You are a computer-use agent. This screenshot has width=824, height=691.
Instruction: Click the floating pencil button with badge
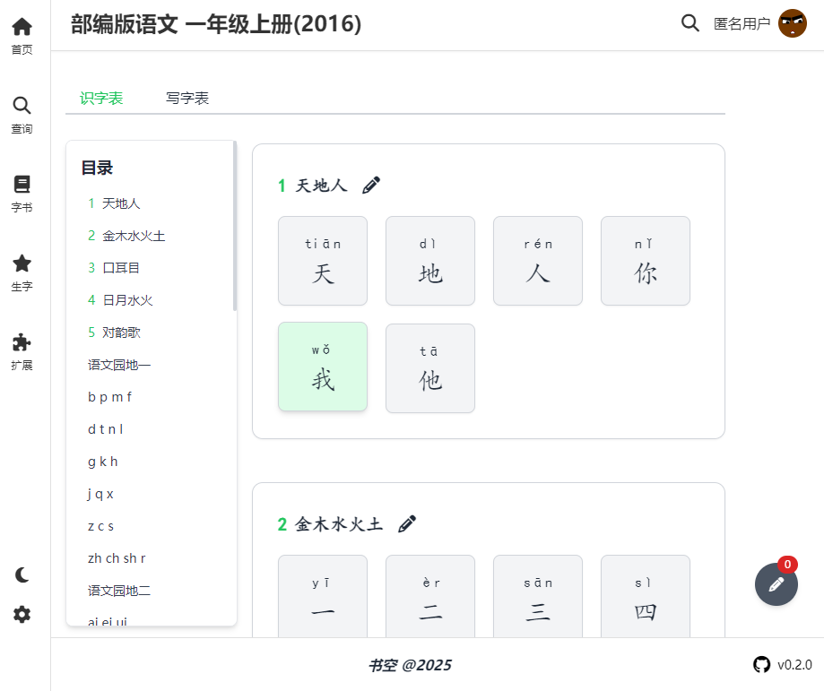[x=776, y=584]
